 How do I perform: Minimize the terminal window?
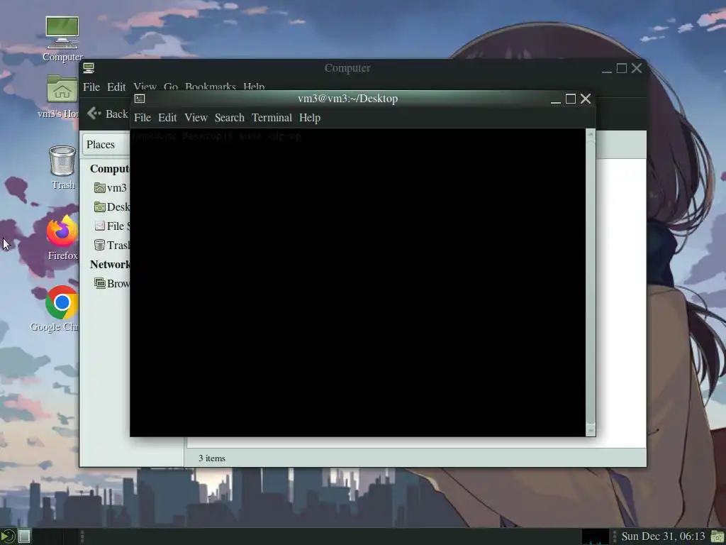556,99
